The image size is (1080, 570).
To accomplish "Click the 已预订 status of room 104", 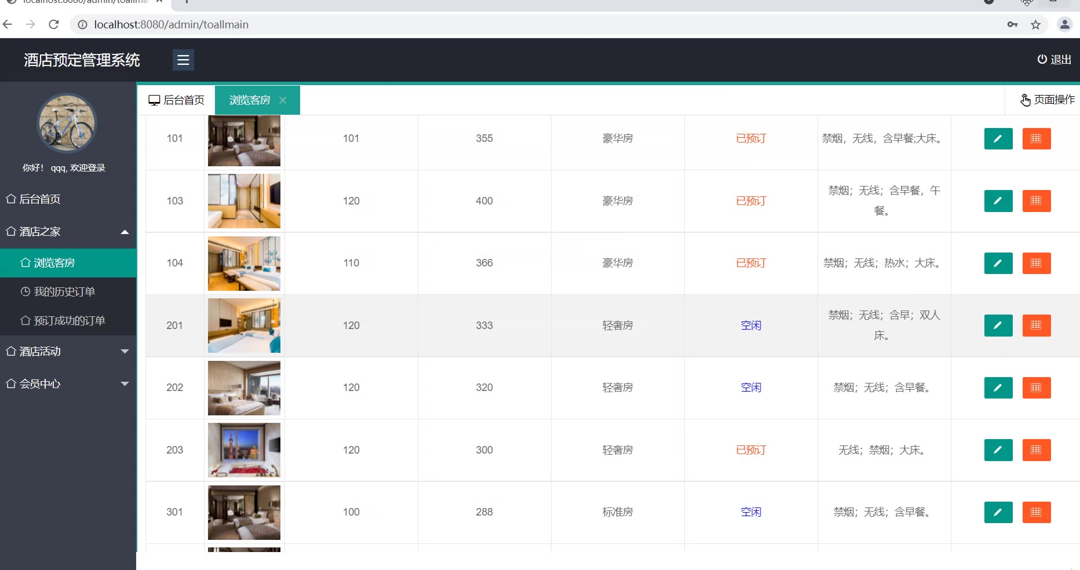I will [x=751, y=263].
